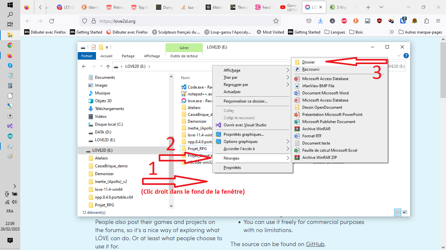This screenshot has width=446, height=250.
Task: Bookmark this page with the star icon
Action: click(276, 21)
